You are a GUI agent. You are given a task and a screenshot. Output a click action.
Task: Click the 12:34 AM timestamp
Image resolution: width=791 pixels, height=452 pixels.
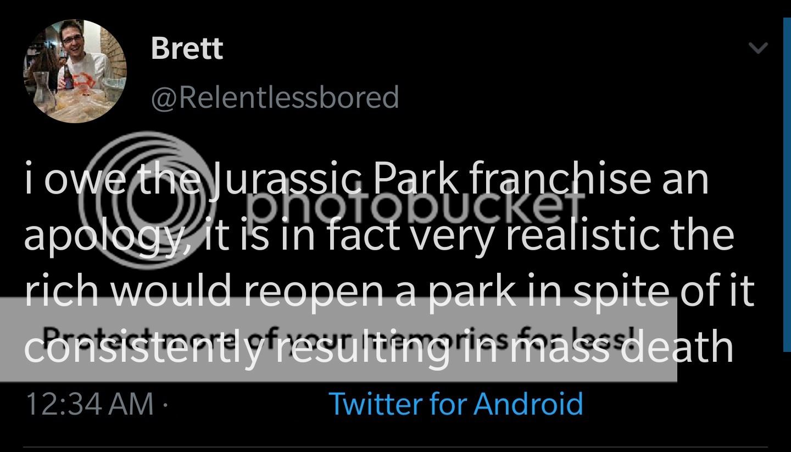point(89,404)
